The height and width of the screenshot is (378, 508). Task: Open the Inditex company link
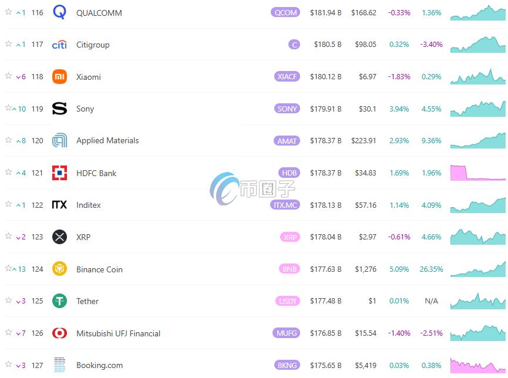pos(88,205)
